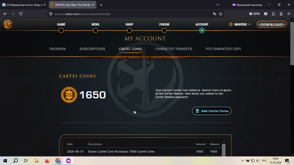The image size is (294, 165).
Task: Close the Временная почта tab
Action: tap(45, 5)
